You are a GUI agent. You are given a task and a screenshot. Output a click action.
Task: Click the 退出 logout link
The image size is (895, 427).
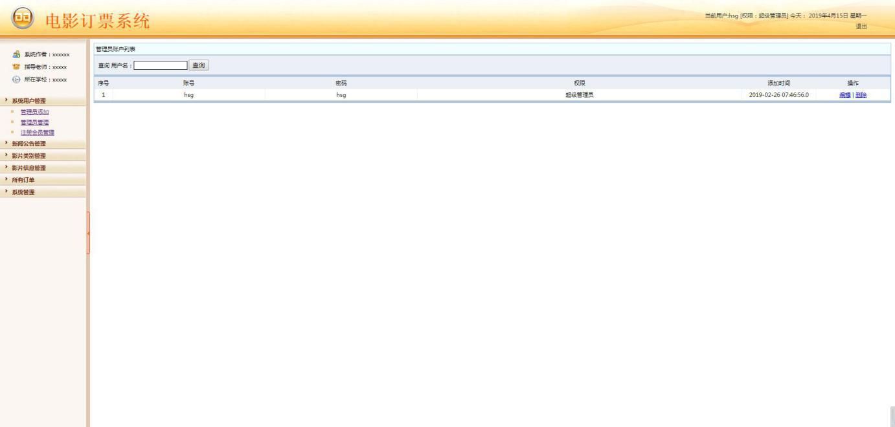[x=861, y=27]
